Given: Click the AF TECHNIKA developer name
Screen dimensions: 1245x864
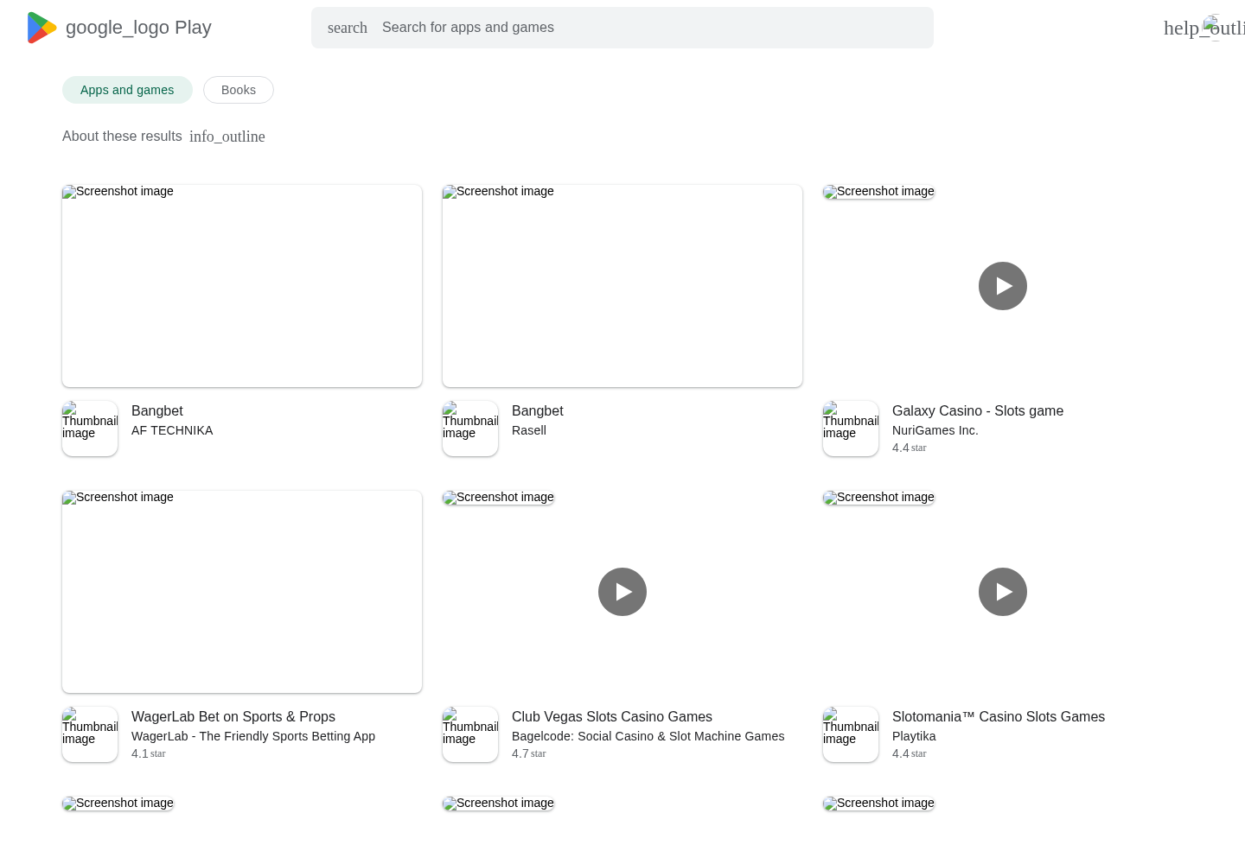Looking at the screenshot, I should pyautogui.click(x=172, y=430).
